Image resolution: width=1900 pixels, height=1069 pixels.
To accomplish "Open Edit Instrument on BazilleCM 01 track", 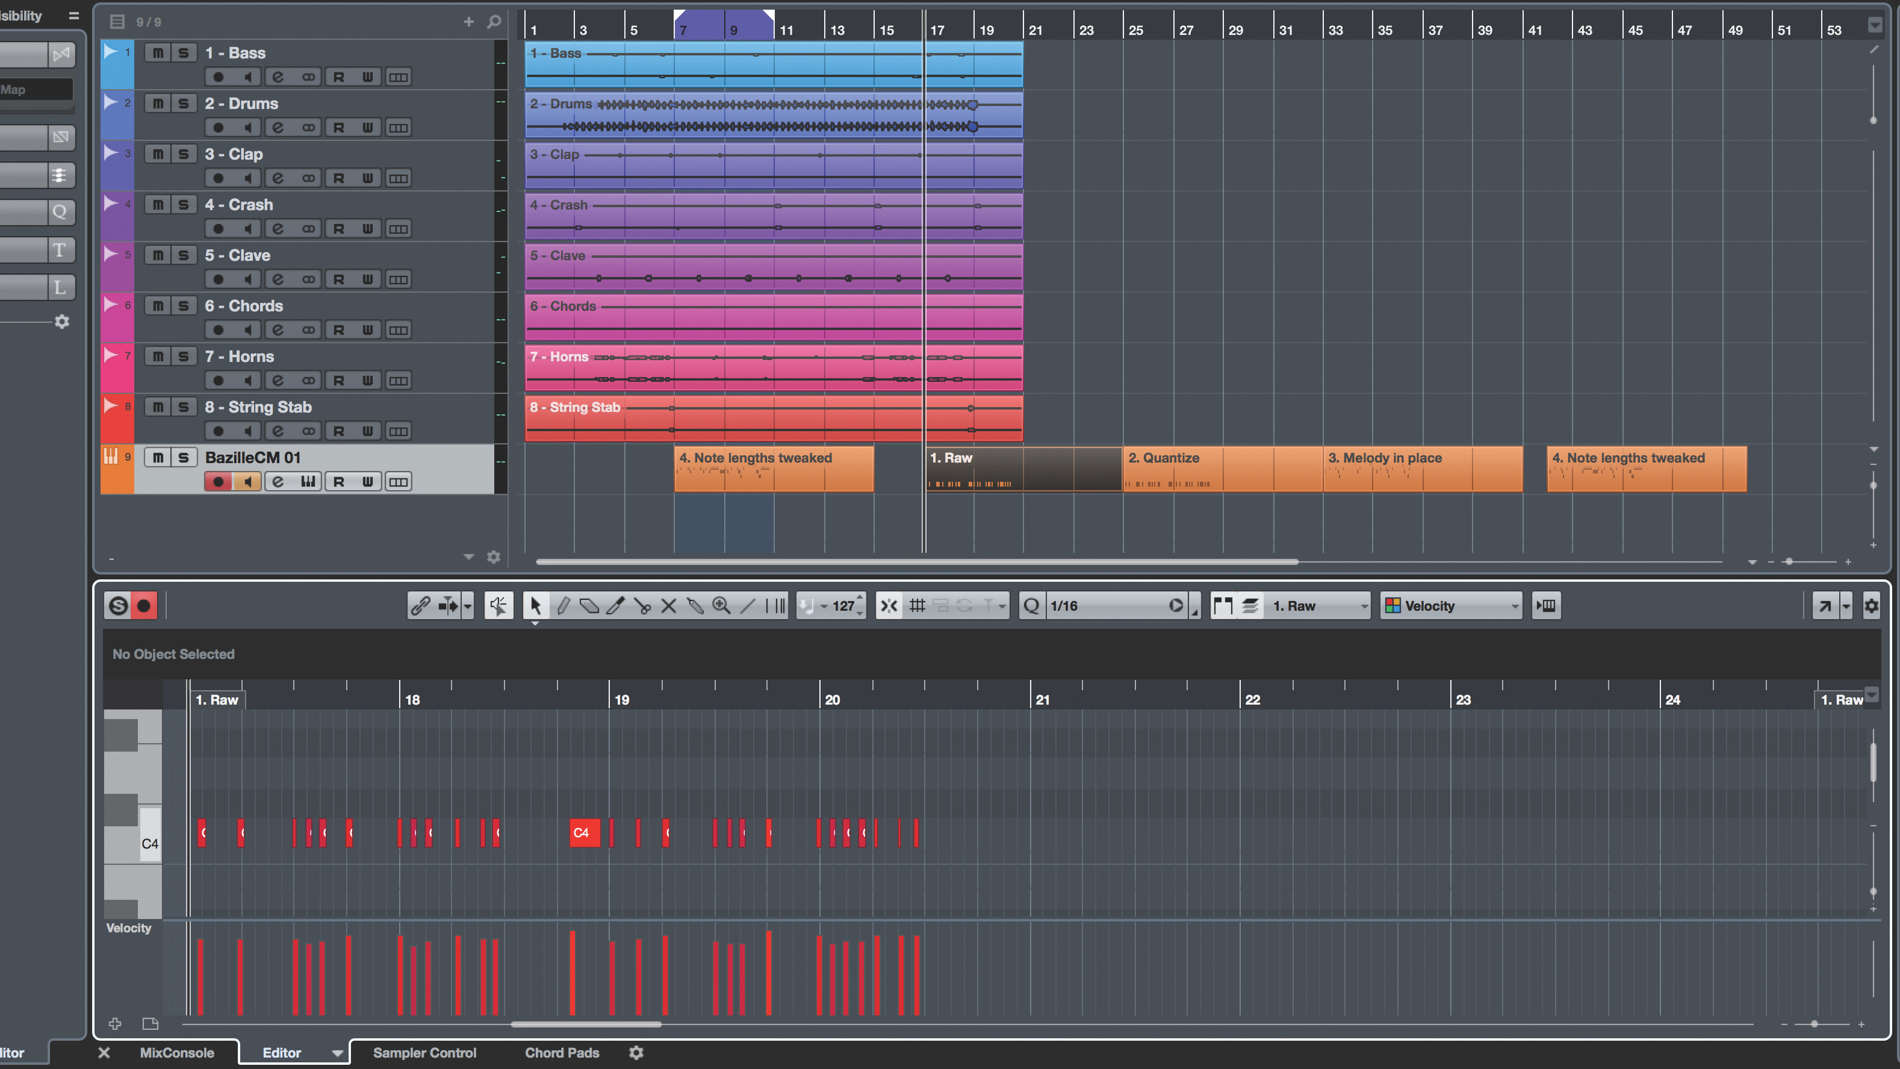I will click(308, 482).
